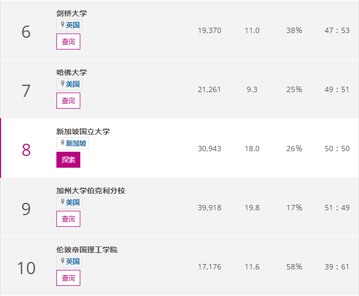Click the location pin under 伦敦帝国理工学院
Screen dimensions: 359x296
point(62,261)
